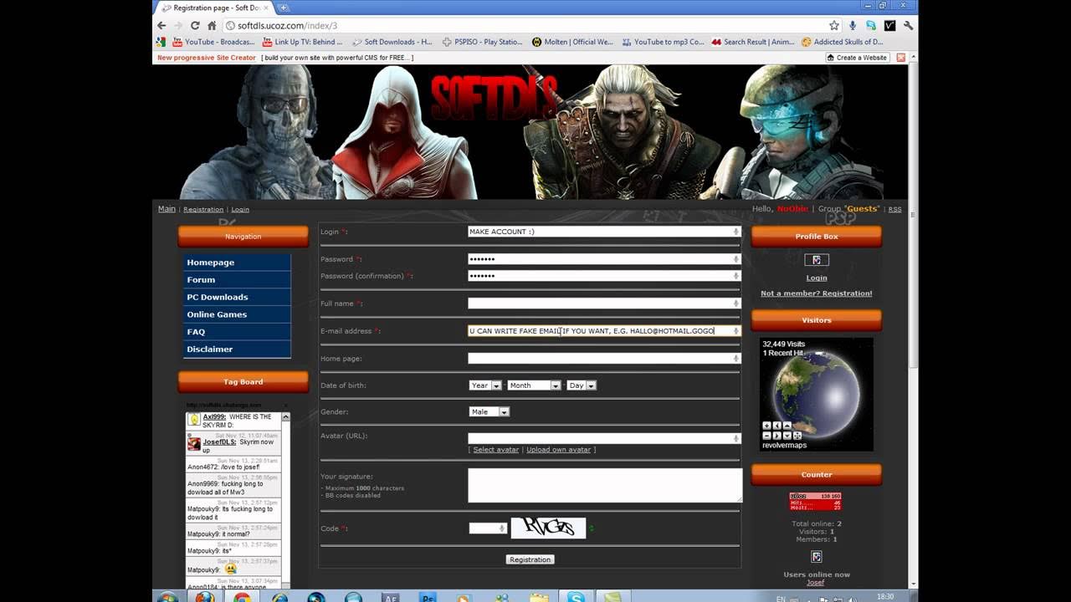Open the Molten Official bookmark
Viewport: 1071px width, 602px height.
(x=572, y=42)
